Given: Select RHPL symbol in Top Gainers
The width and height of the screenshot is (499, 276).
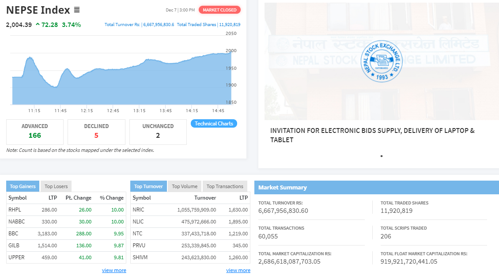Looking at the screenshot, I should pyautogui.click(x=15, y=210).
